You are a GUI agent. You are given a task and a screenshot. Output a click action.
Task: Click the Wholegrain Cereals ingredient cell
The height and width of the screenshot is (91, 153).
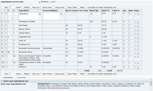pyautogui.click(x=31, y=22)
